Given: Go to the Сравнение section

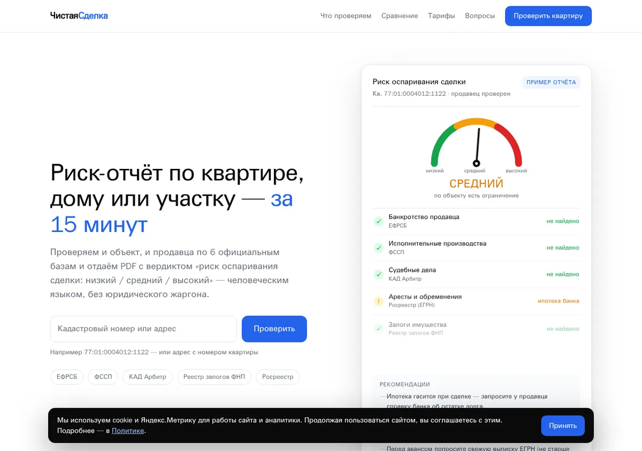Looking at the screenshot, I should pyautogui.click(x=400, y=16).
